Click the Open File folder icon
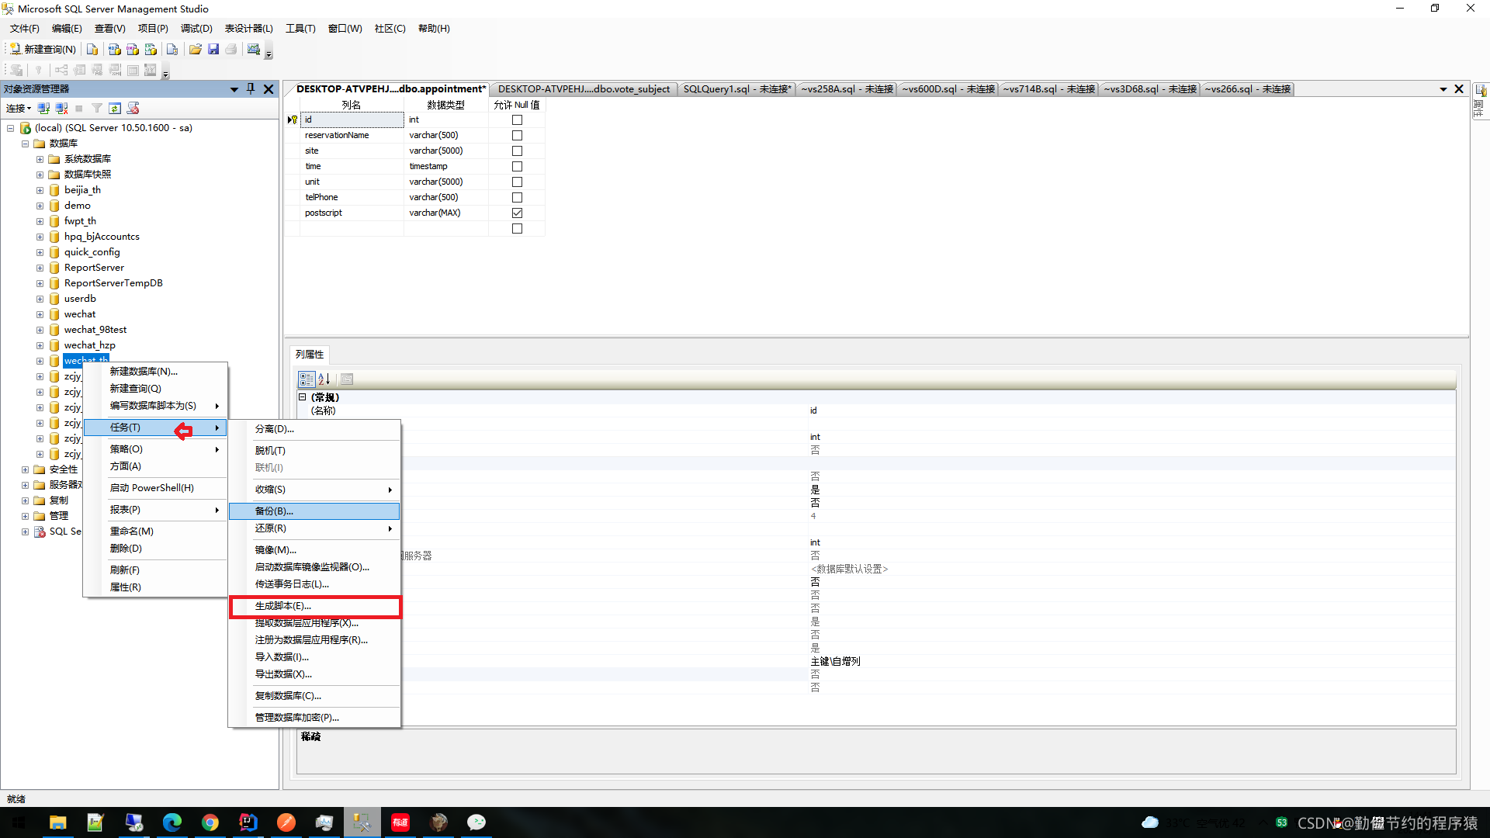 click(195, 49)
